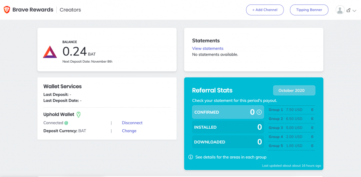Click the Brave lion logo icon
The image size is (361, 177).
[7, 10]
